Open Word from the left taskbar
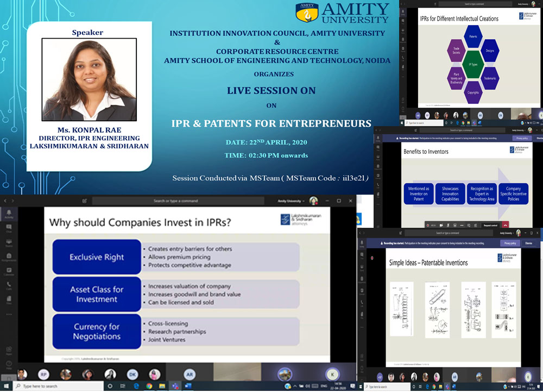Image resolution: width=543 pixels, height=392 pixels. [x=188, y=386]
